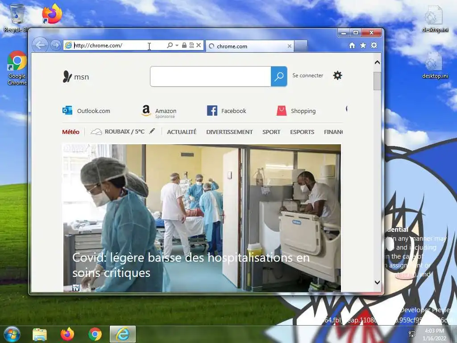The image size is (457, 343).
Task: Select the Recycle Bin desktop icon
Action: point(16,18)
